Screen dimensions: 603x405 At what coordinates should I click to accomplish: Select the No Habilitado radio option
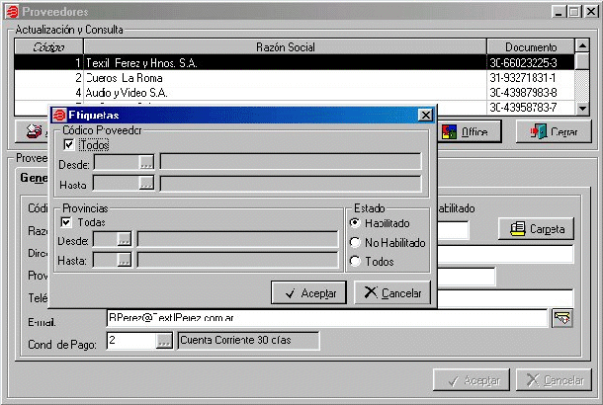(356, 242)
